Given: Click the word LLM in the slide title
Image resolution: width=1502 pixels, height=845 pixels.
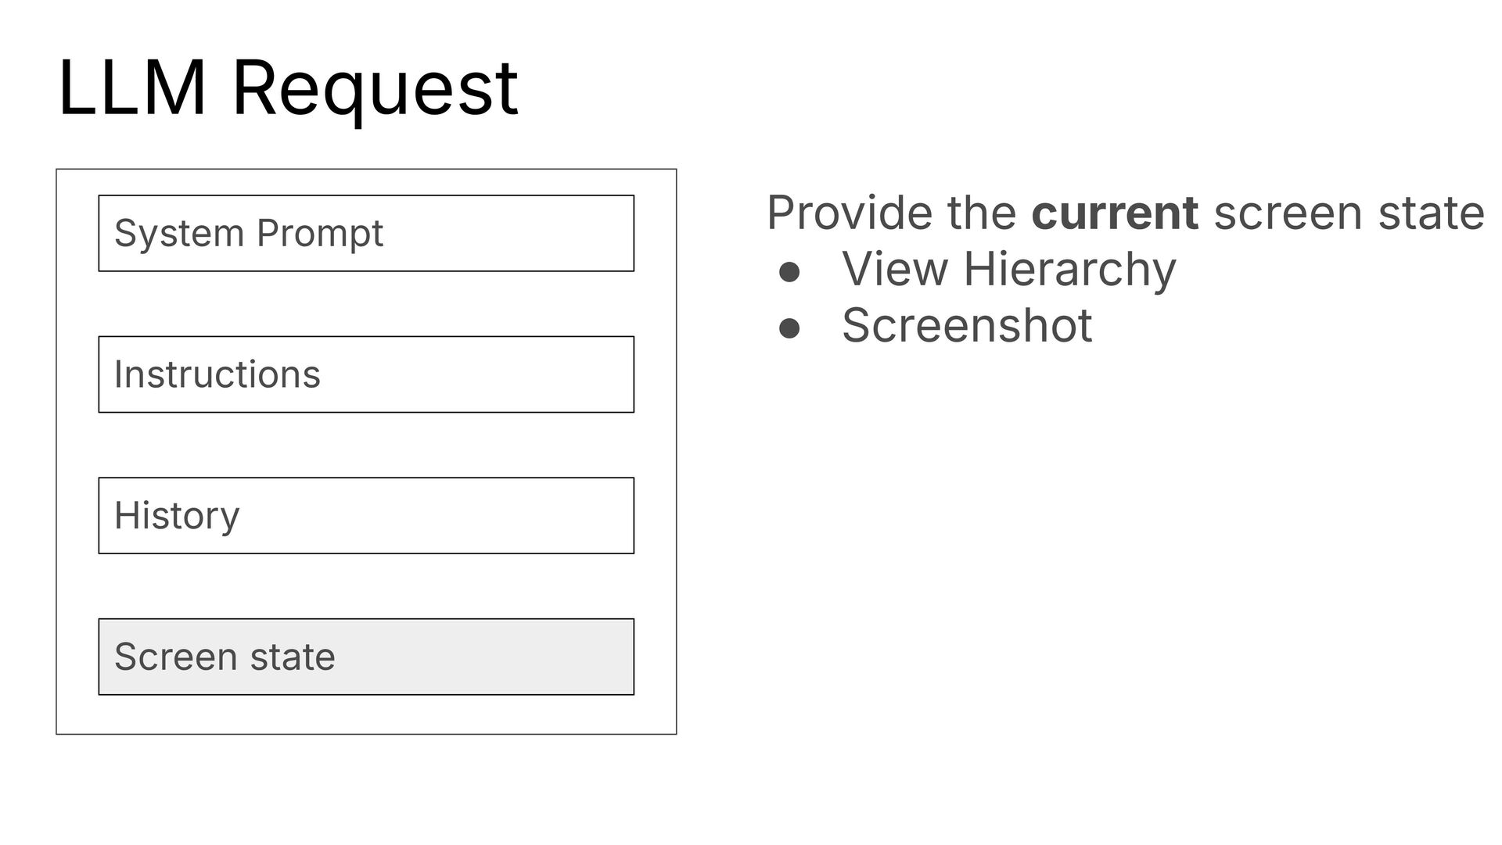Looking at the screenshot, I should [133, 88].
